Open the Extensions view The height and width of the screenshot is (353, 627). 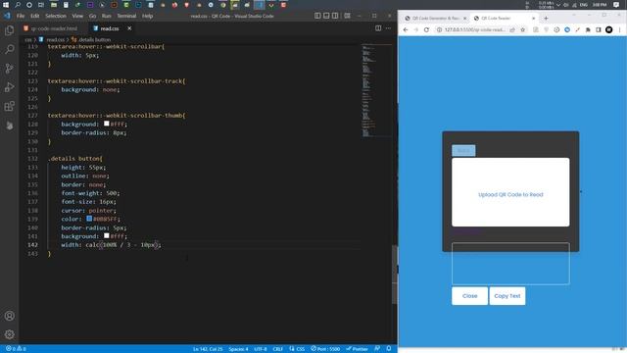click(9, 107)
